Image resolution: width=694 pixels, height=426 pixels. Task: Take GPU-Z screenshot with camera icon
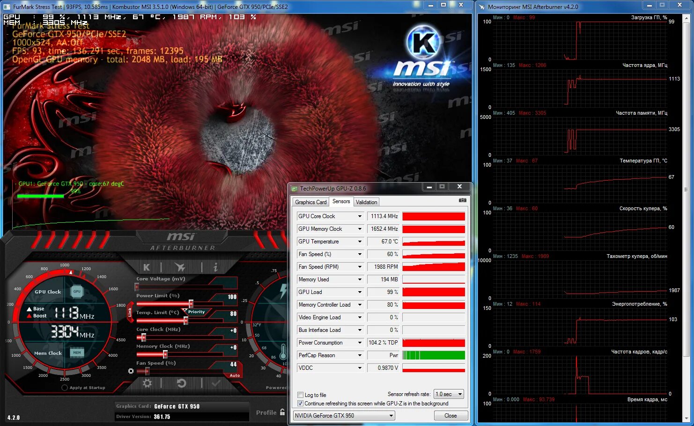(x=463, y=200)
